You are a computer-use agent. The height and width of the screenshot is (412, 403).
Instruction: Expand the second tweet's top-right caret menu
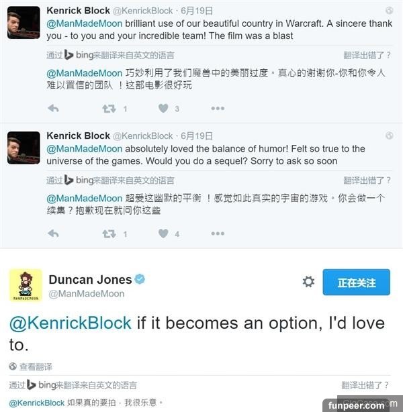tap(390, 136)
